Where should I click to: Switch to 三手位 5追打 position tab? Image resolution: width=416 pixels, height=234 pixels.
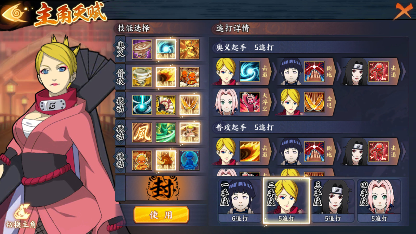click(x=333, y=201)
